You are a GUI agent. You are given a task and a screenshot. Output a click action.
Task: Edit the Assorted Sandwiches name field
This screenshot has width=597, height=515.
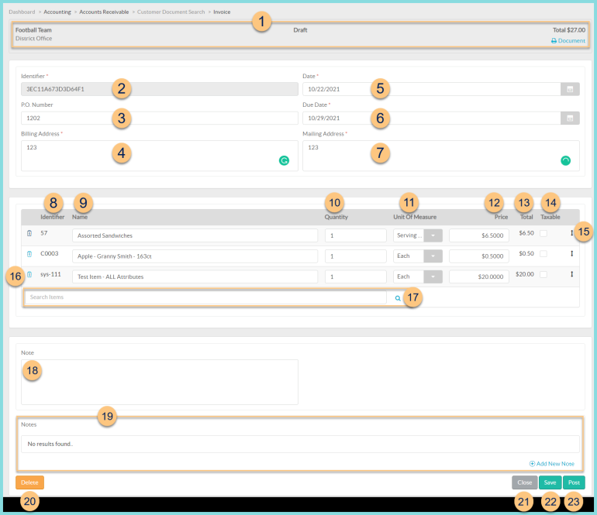point(195,235)
